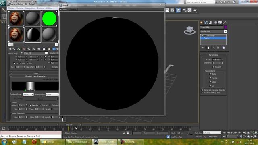258x145 pixels.
Task: Click the noise Amount input field
Action: pos(22,105)
